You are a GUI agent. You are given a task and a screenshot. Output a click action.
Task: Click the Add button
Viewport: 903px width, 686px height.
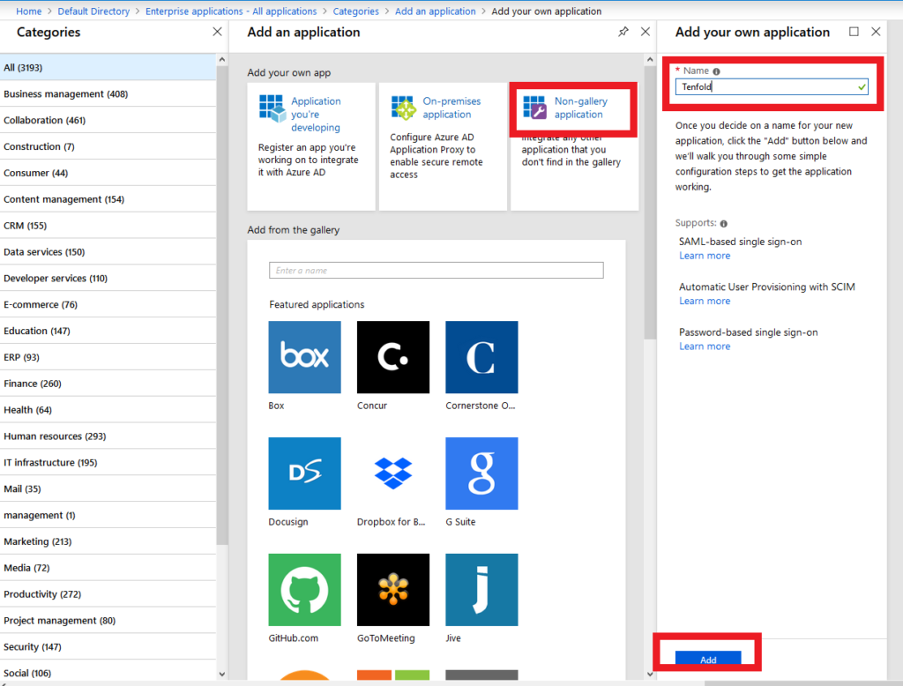tap(708, 660)
